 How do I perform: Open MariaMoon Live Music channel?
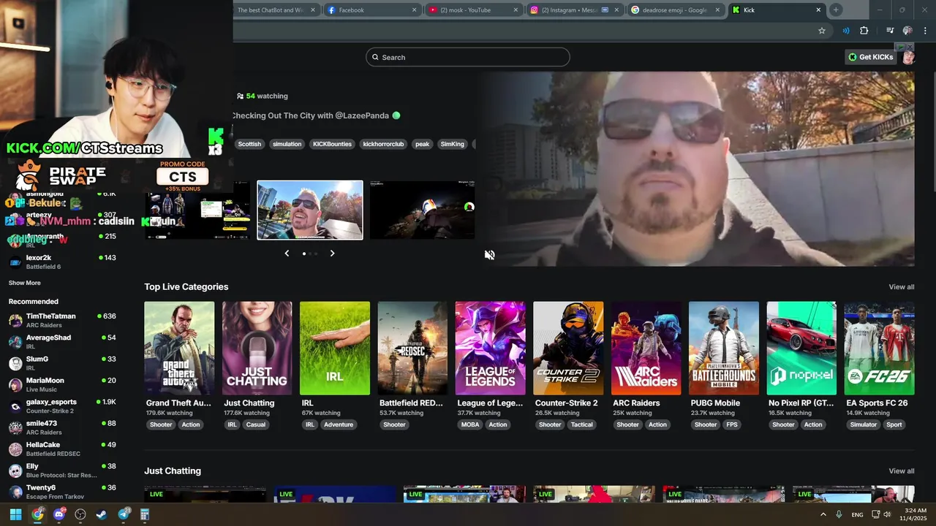pos(63,384)
